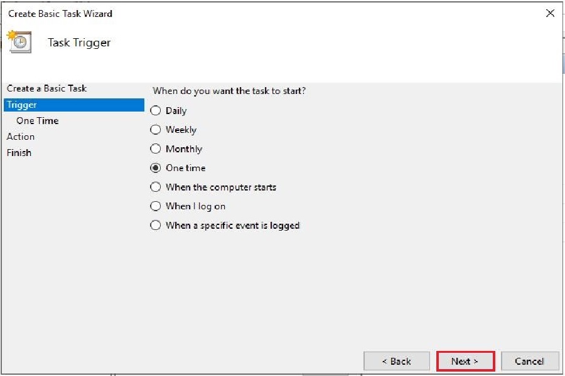Choose the Weekly radio button
This screenshot has height=376, width=565.
tap(156, 130)
